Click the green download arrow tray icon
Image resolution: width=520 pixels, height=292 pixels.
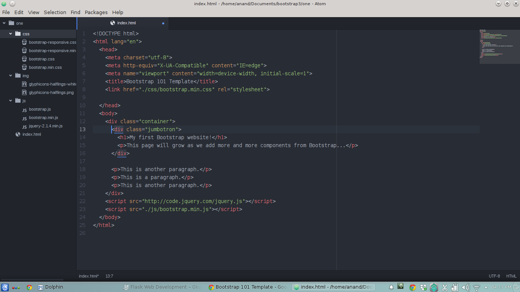point(400,286)
